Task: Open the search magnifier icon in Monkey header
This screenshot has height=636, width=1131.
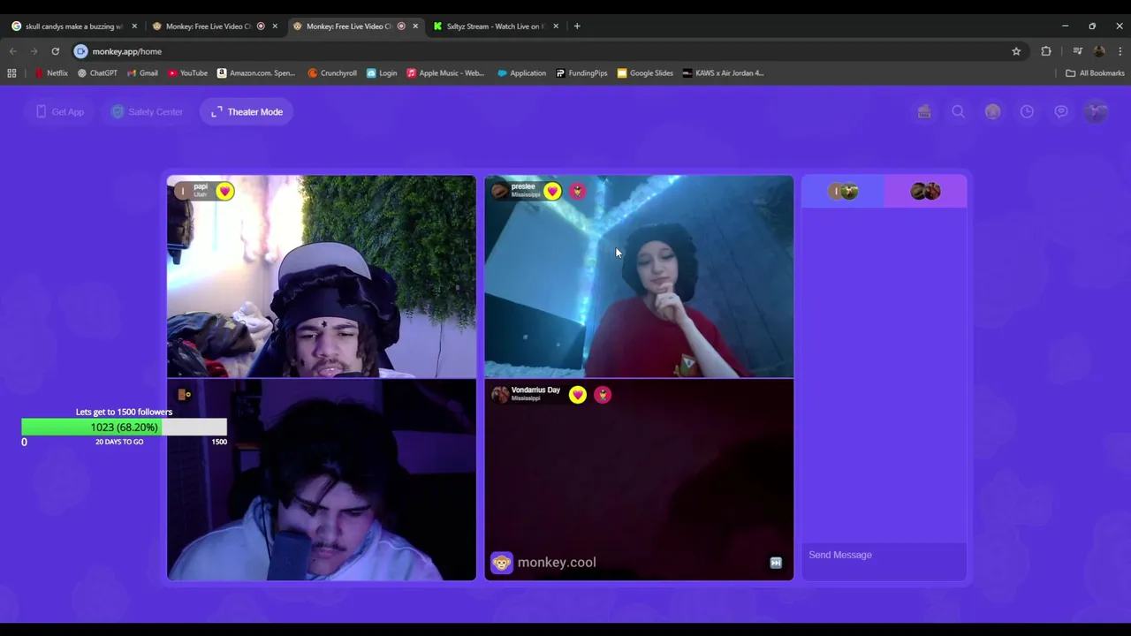Action: [958, 111]
